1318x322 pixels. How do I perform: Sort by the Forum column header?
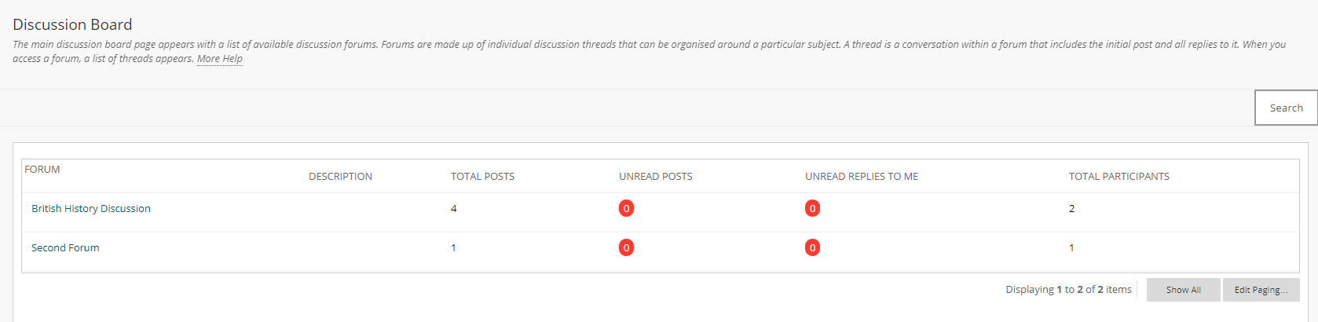tap(42, 169)
